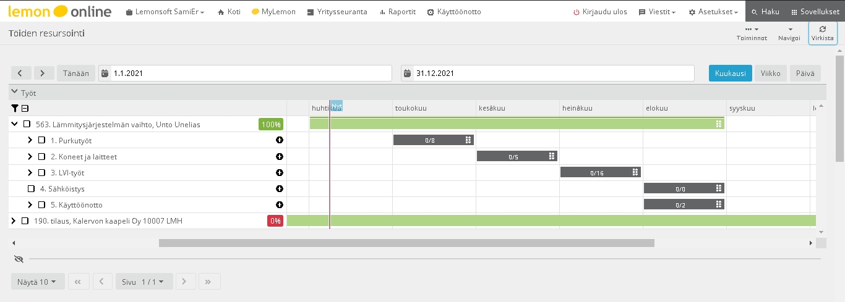The width and height of the screenshot is (845, 302).
Task: Collapse the Työt section header
Action: [15, 92]
